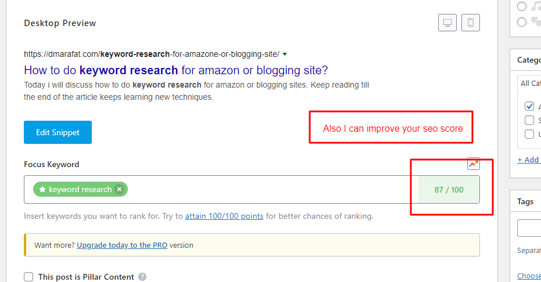Switch to mobile preview icon

click(x=471, y=23)
